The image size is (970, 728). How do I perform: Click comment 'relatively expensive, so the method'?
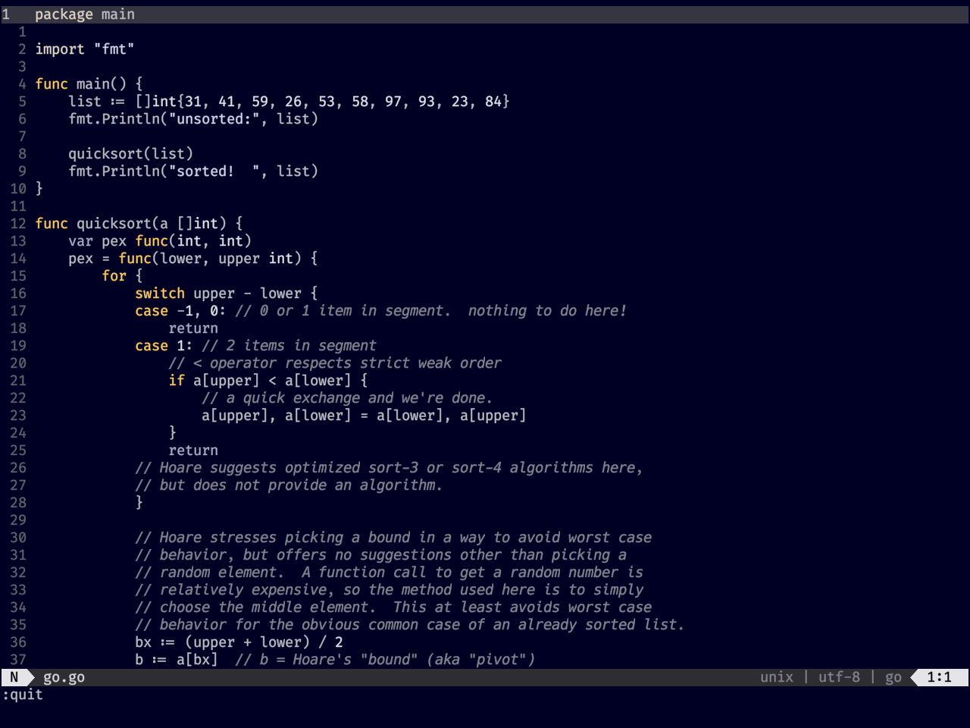point(389,590)
